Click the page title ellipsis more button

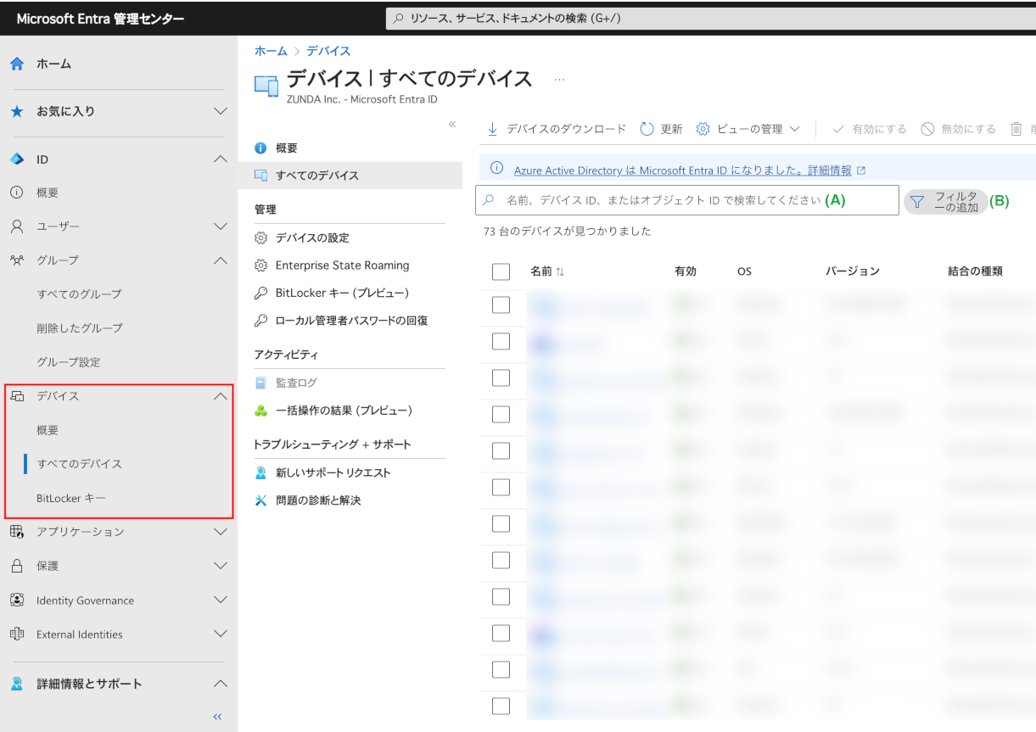tap(559, 79)
